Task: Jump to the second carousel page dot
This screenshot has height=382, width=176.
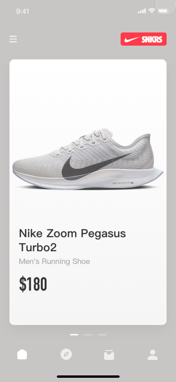Action: point(88,335)
